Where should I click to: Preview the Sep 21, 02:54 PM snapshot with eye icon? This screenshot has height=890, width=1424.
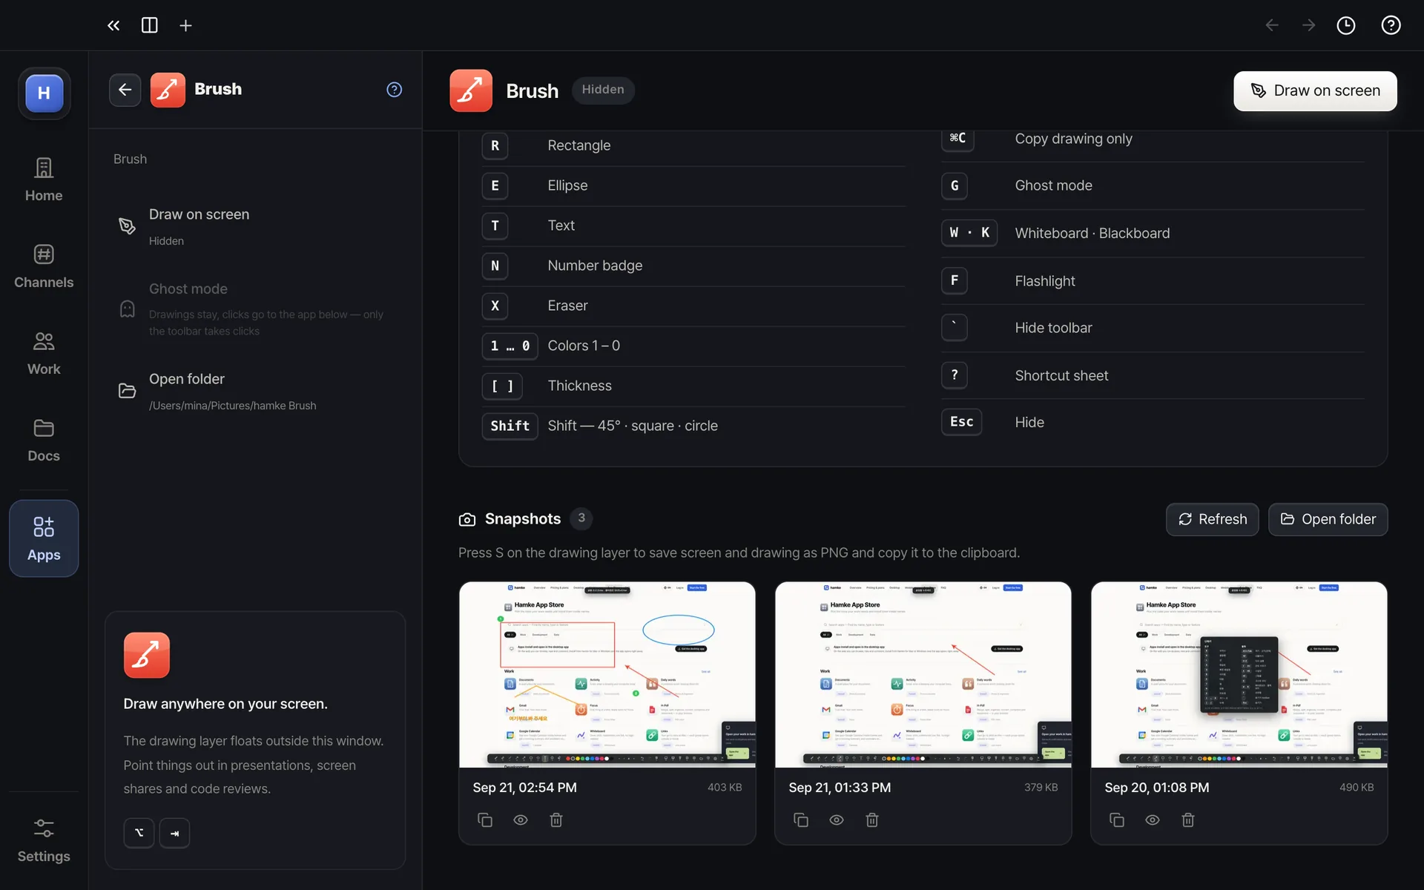521,820
